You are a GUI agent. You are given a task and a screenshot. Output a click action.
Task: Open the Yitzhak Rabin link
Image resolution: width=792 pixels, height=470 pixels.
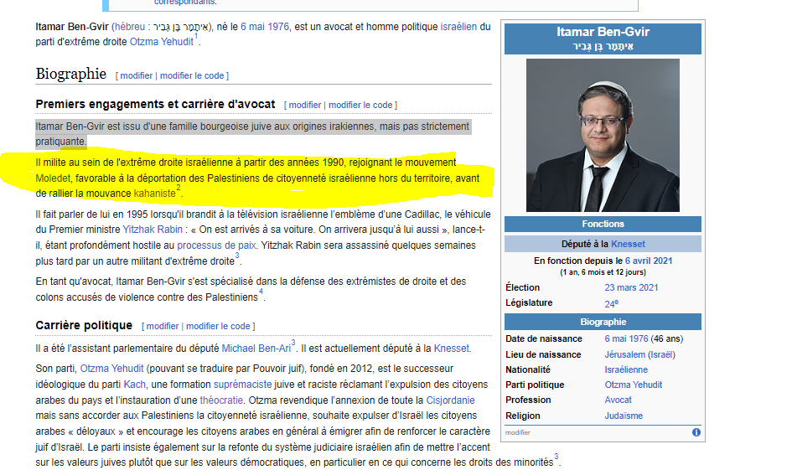tap(153, 230)
